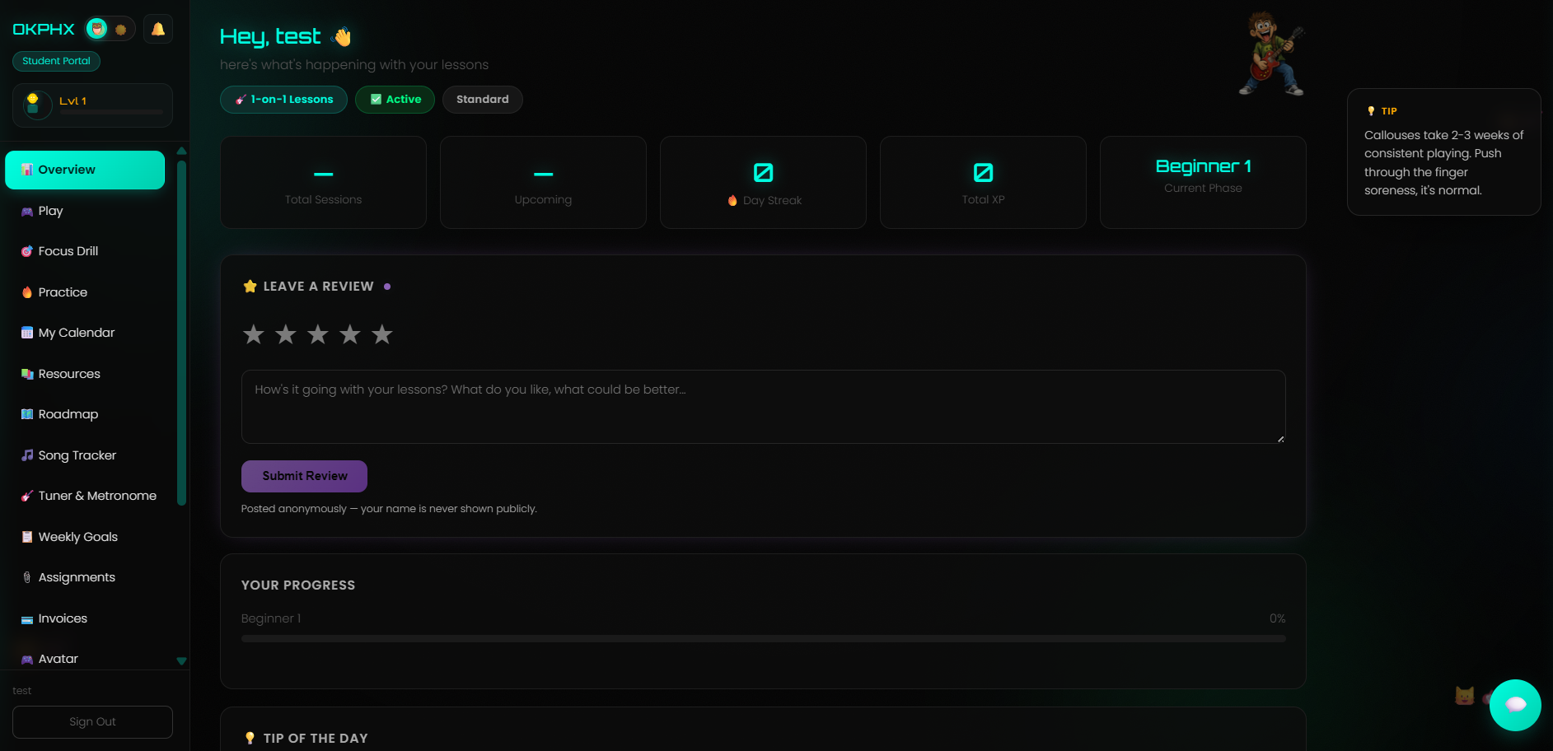
Task: Click the cat mascot icon near chat
Action: point(1465,697)
